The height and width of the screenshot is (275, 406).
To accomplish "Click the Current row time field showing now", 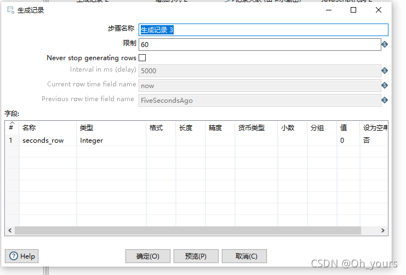I will (x=260, y=85).
